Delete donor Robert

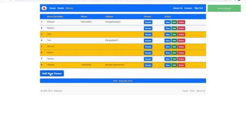181,53
